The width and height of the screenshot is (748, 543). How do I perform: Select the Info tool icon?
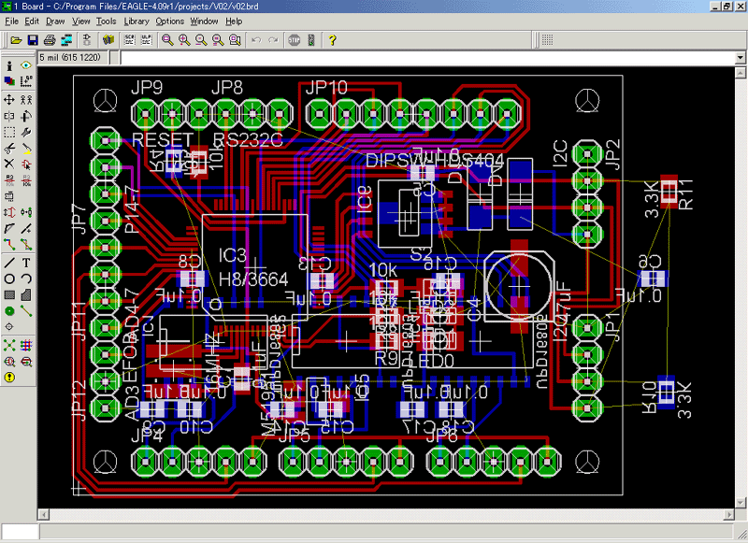[9, 66]
